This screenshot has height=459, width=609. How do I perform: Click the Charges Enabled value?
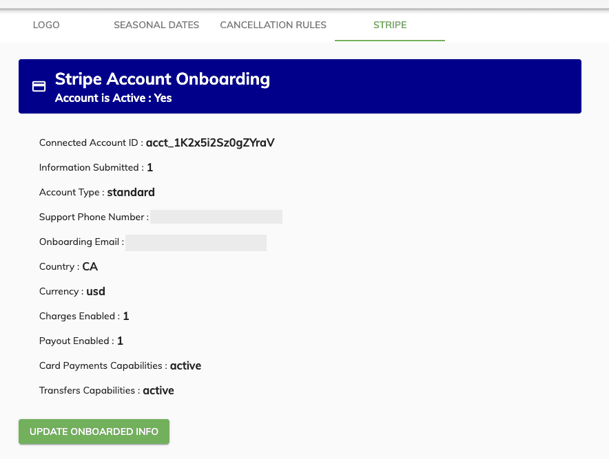[126, 317]
